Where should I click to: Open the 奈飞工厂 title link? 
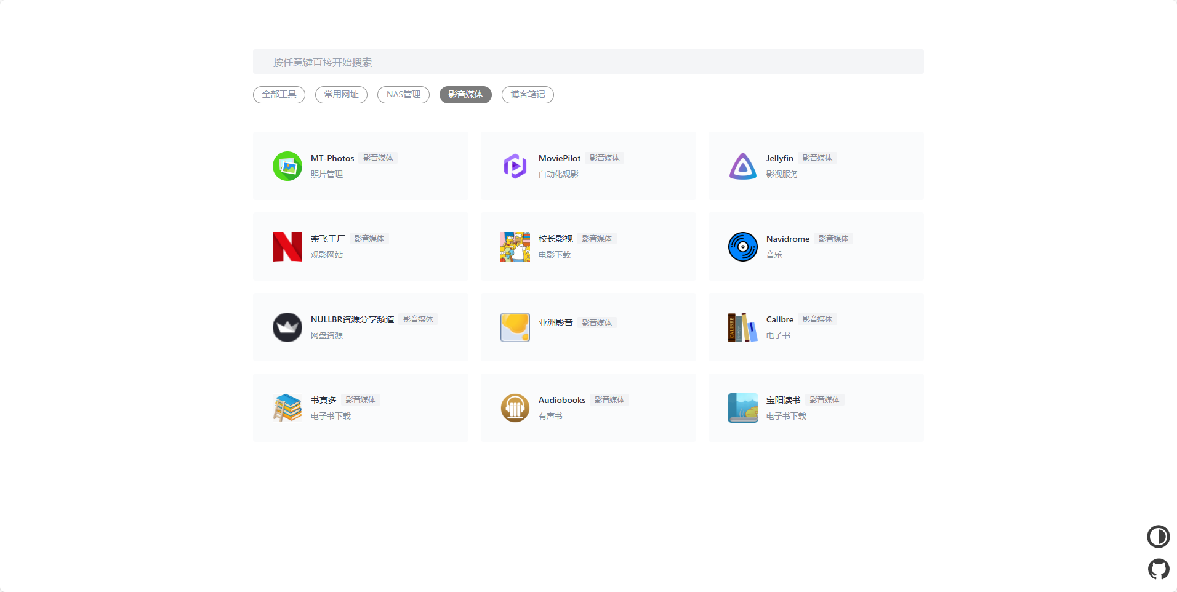(x=328, y=239)
